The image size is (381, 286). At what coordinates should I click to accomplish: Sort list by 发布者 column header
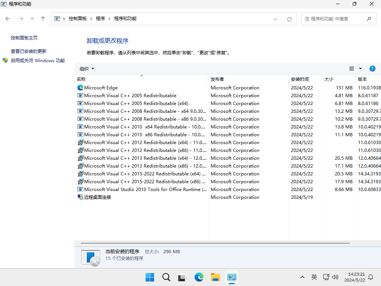[x=217, y=79]
